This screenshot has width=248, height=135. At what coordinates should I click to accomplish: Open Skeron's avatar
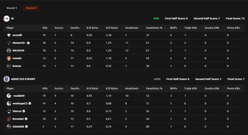click(9, 111)
